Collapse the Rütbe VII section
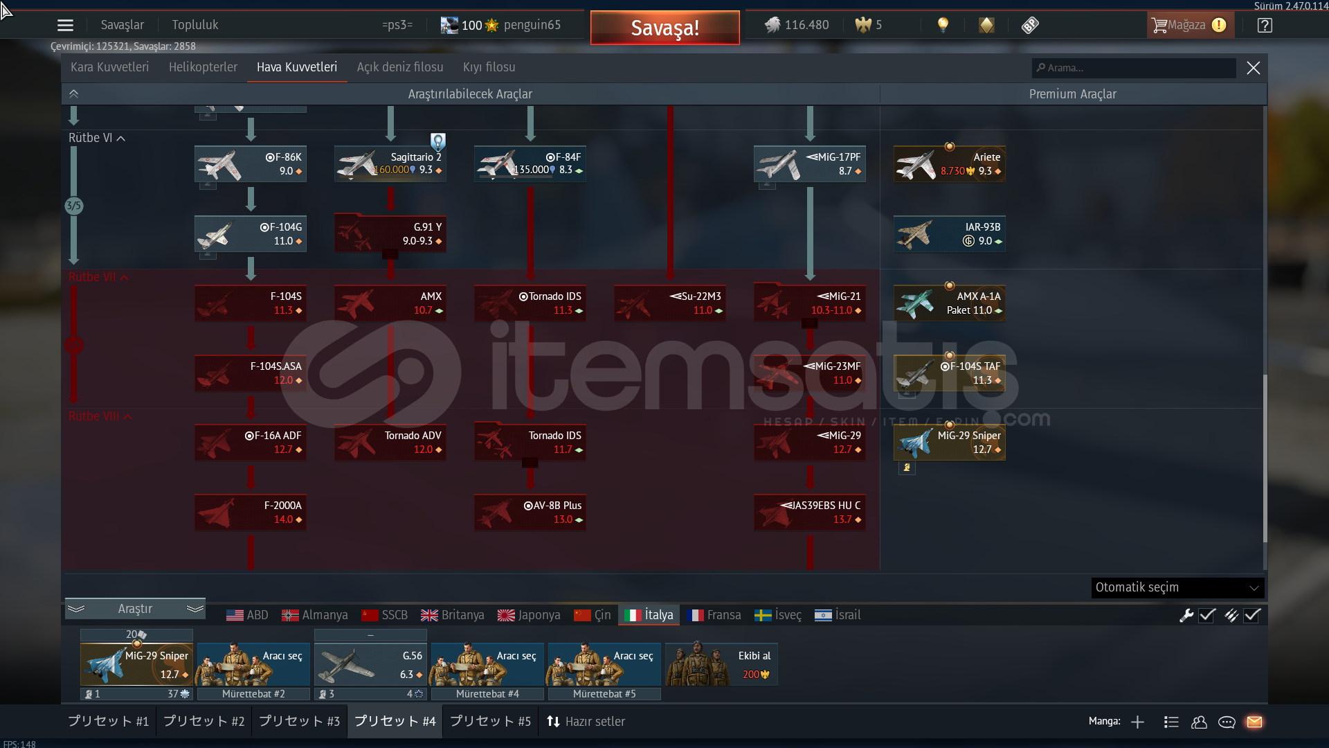The width and height of the screenshot is (1329, 748). pyautogui.click(x=98, y=277)
